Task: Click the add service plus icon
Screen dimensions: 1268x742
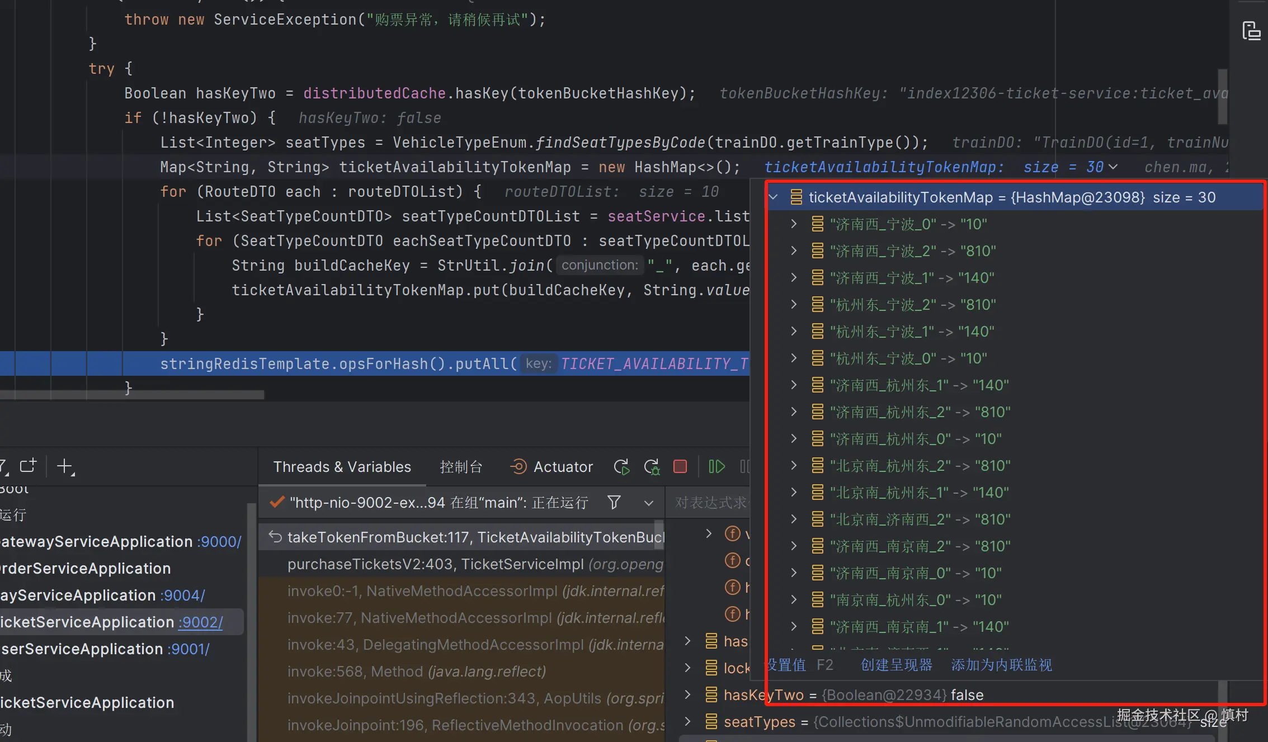Action: point(65,466)
